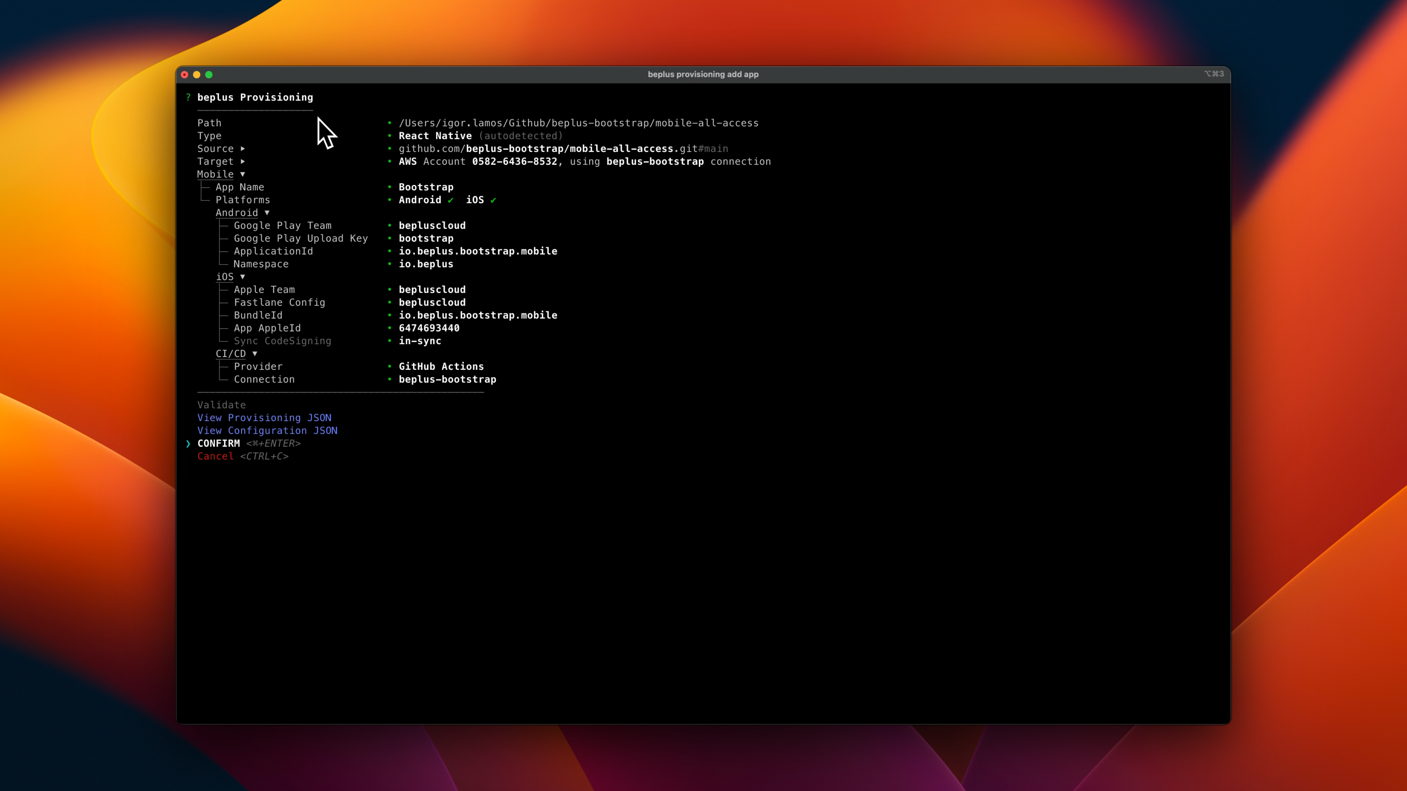Toggle the Android platform checkmark
Screen dimensions: 1407x791
(x=451, y=200)
